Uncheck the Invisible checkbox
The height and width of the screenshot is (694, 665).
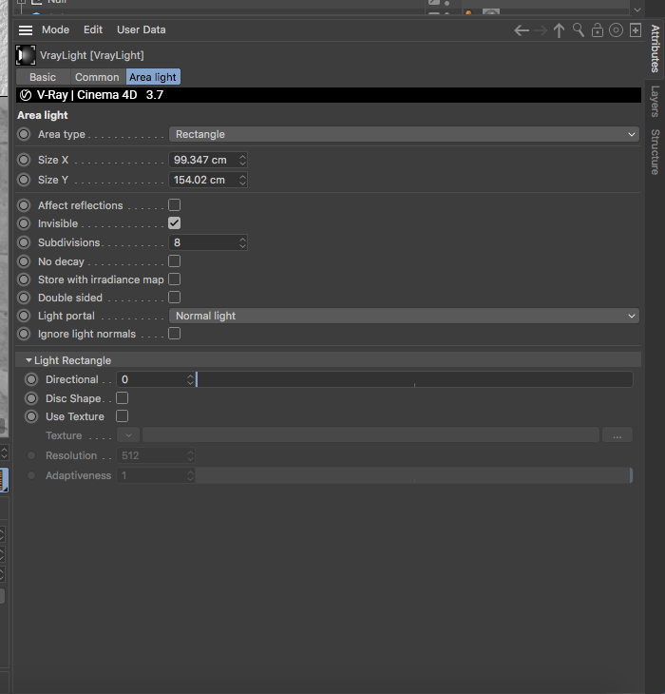(x=175, y=223)
